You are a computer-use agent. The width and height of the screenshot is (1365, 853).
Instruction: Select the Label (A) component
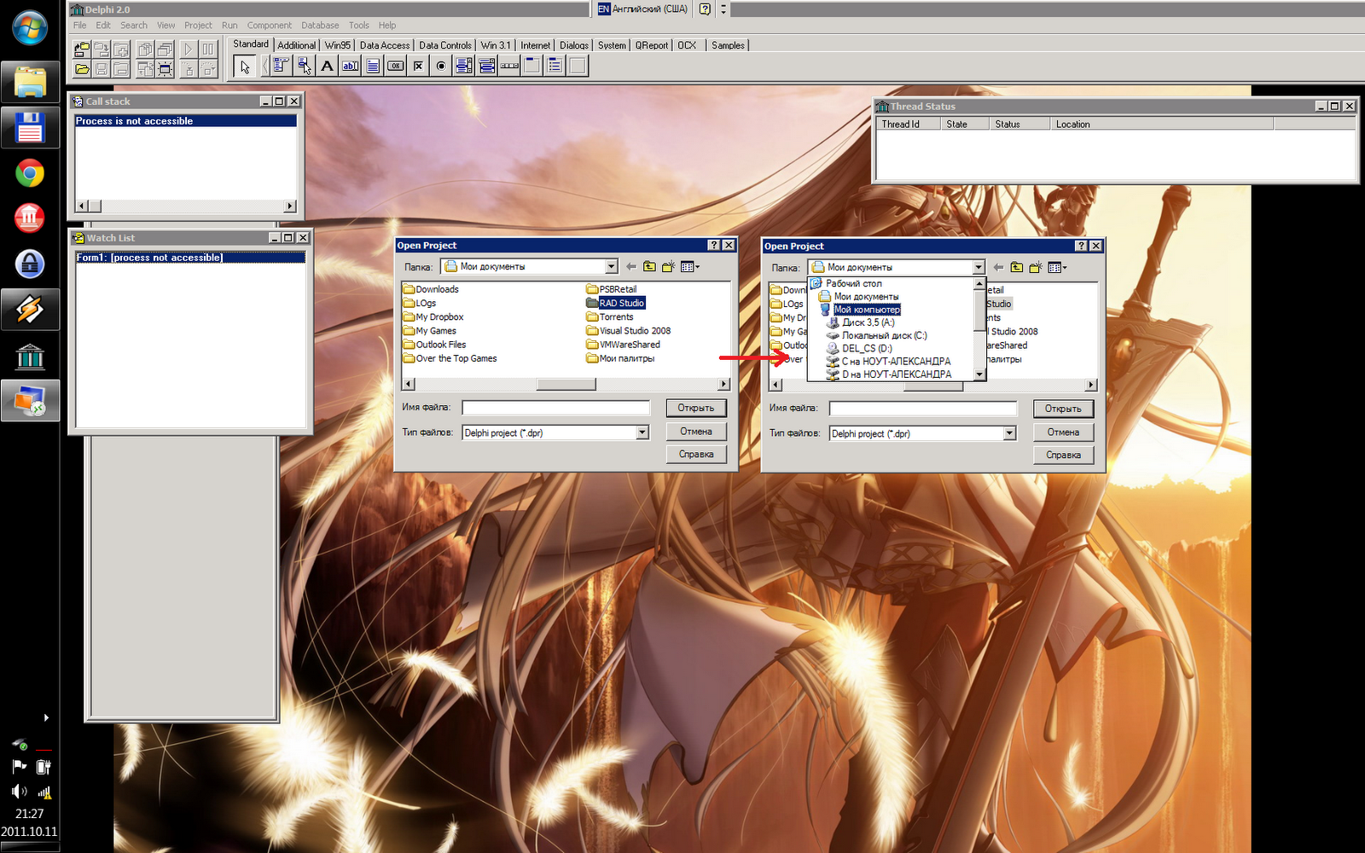coord(327,66)
